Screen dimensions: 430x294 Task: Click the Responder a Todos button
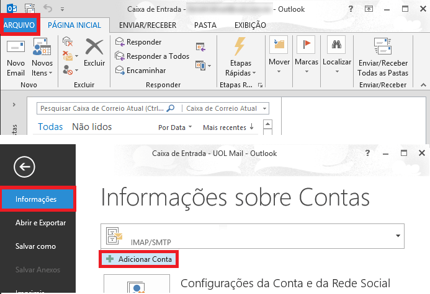pyautogui.click(x=152, y=56)
